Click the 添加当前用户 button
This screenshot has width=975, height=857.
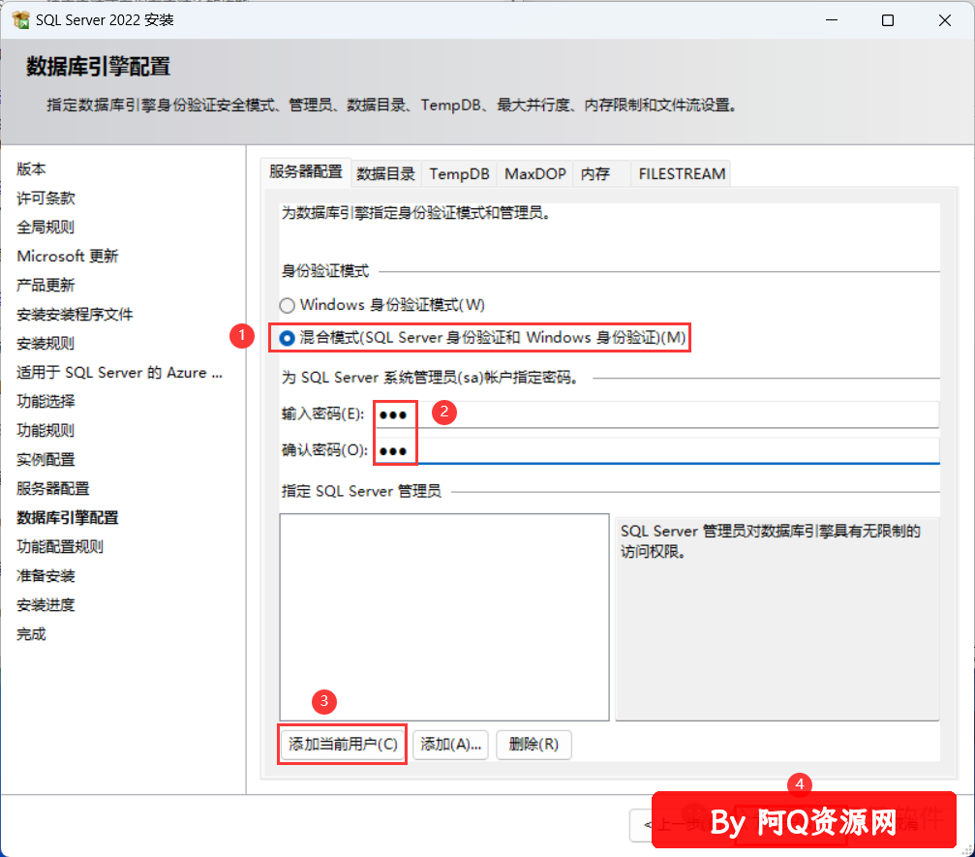[343, 744]
